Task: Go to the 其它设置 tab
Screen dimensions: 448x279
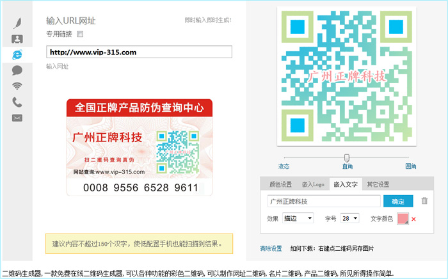Action: (378, 184)
